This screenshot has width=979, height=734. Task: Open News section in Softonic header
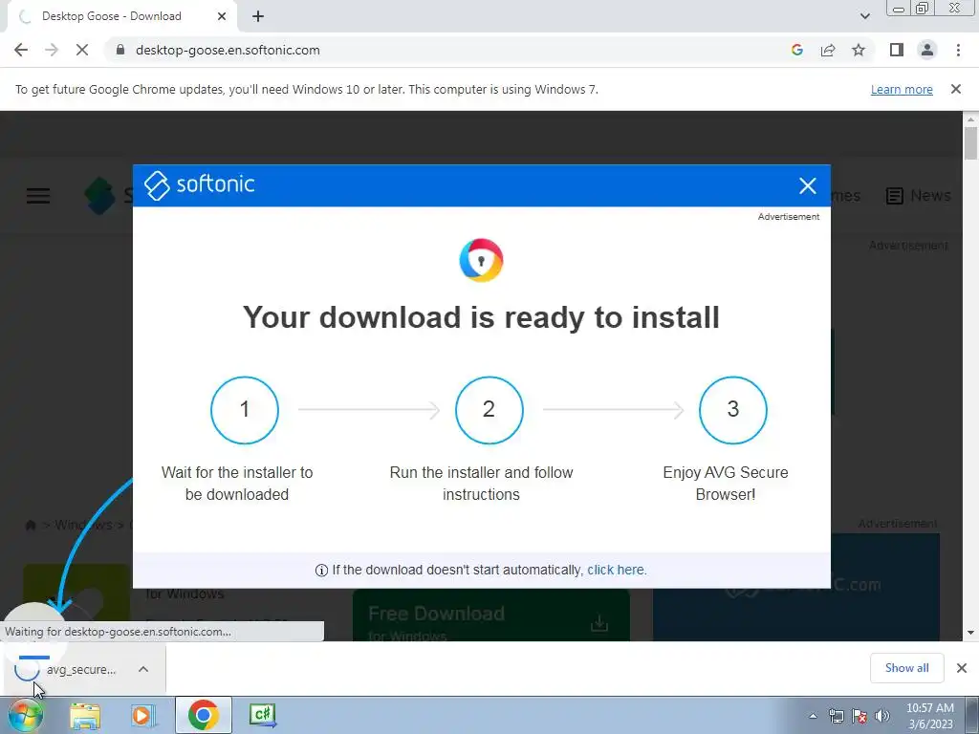tap(919, 195)
